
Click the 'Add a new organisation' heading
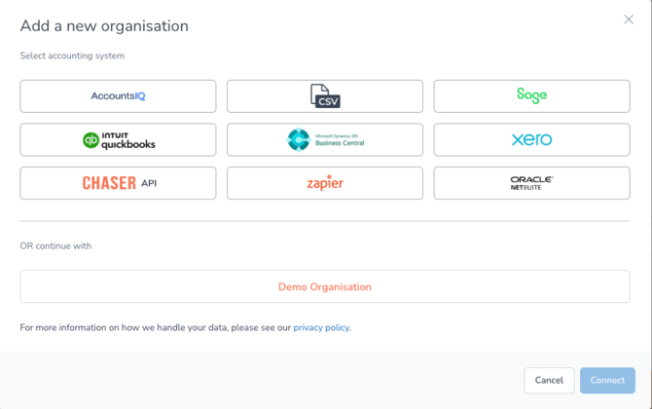(104, 26)
